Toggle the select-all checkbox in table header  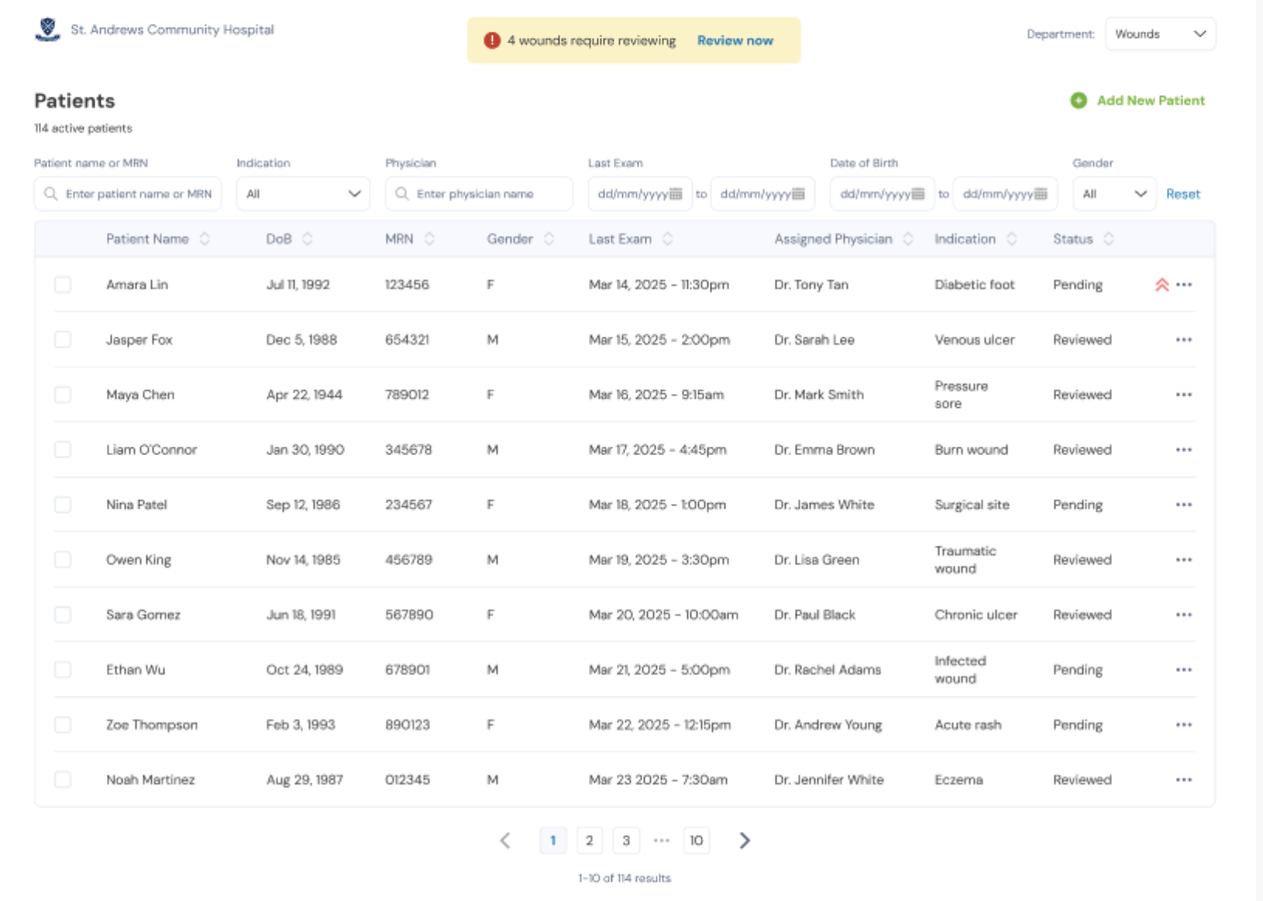tap(63, 239)
